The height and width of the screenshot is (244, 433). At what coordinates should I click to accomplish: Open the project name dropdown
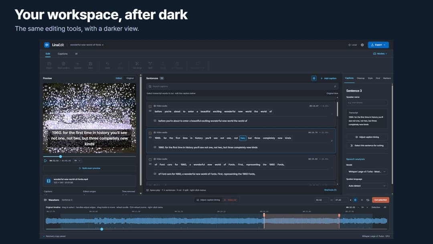[x=87, y=45]
